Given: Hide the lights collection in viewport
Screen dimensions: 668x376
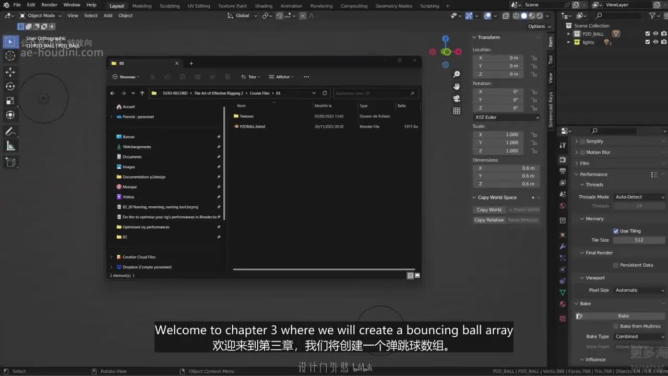Looking at the screenshot, I should 656,42.
